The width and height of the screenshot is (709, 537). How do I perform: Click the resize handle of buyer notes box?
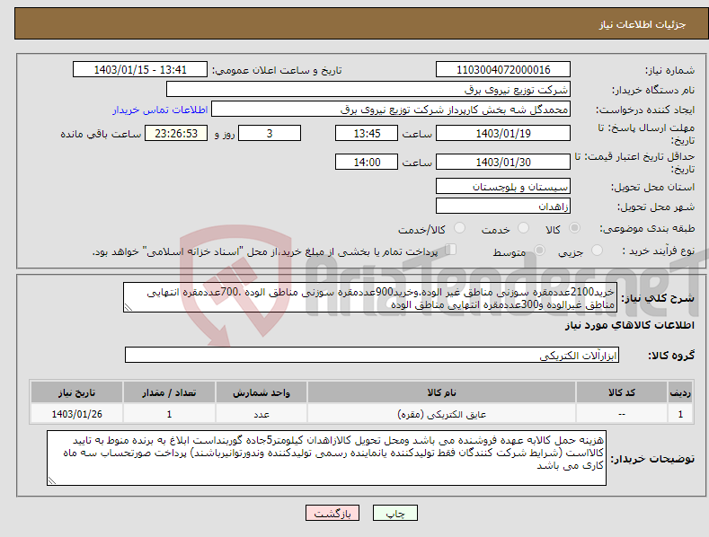tap(52, 481)
